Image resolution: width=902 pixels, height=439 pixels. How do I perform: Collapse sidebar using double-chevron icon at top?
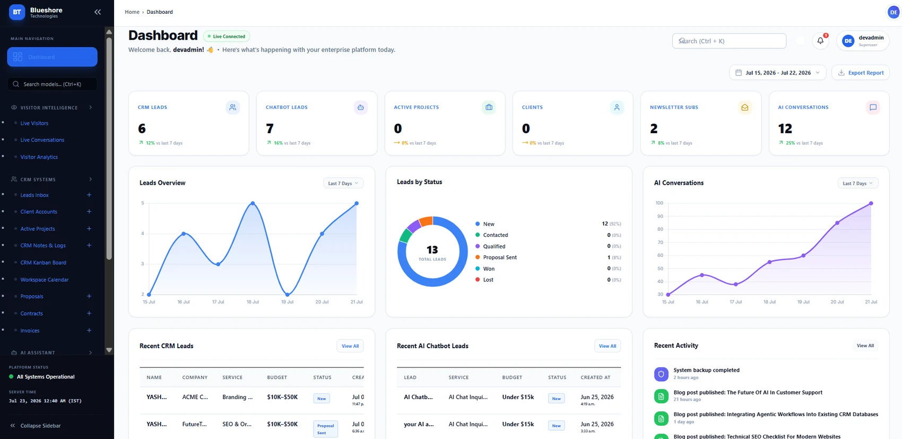(x=97, y=12)
